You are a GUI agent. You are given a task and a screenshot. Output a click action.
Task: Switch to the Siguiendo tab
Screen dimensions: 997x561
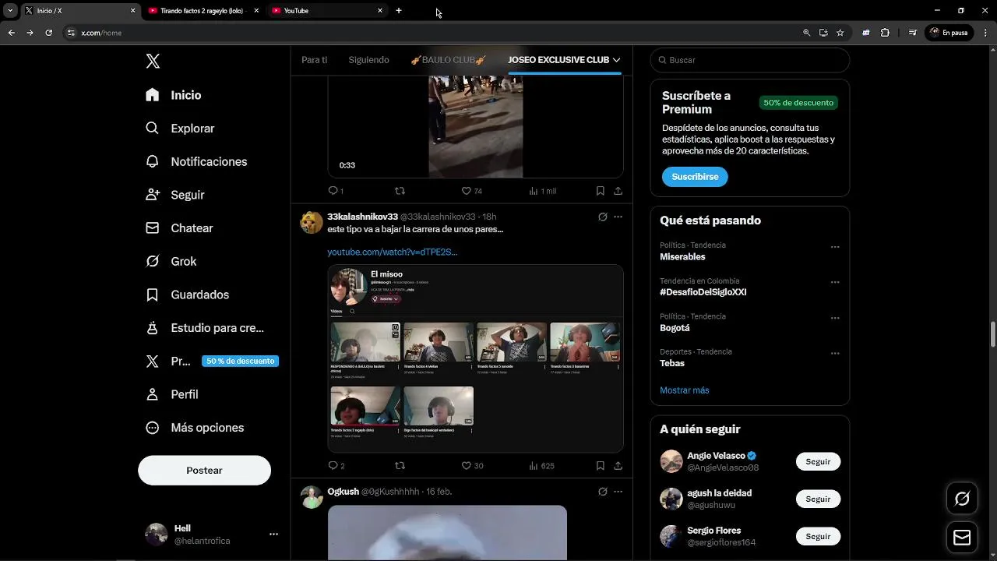pos(368,60)
